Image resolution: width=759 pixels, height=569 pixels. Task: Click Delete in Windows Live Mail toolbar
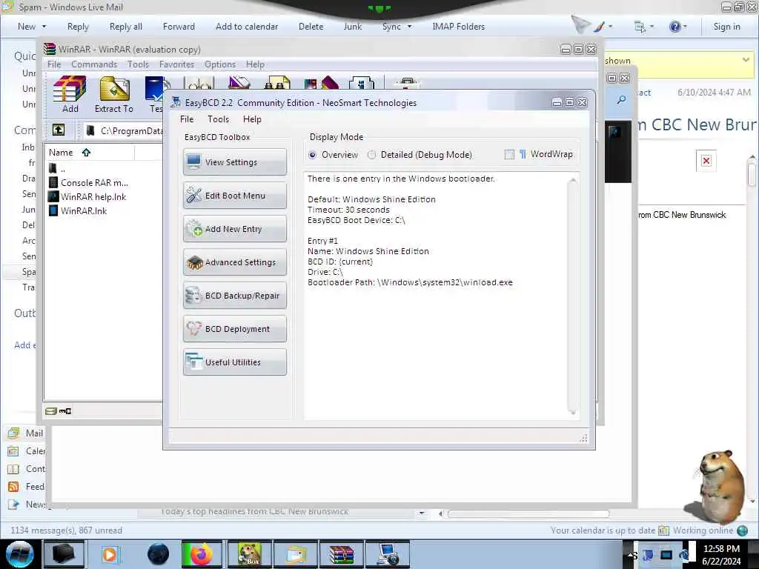coord(311,27)
